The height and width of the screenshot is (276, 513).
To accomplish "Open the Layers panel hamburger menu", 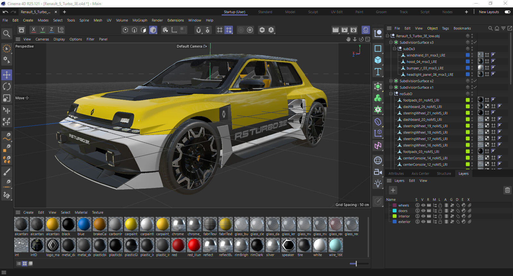I will (x=389, y=181).
